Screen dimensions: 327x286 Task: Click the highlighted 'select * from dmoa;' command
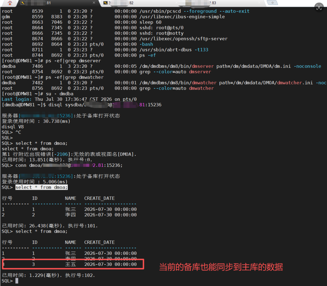point(41,187)
